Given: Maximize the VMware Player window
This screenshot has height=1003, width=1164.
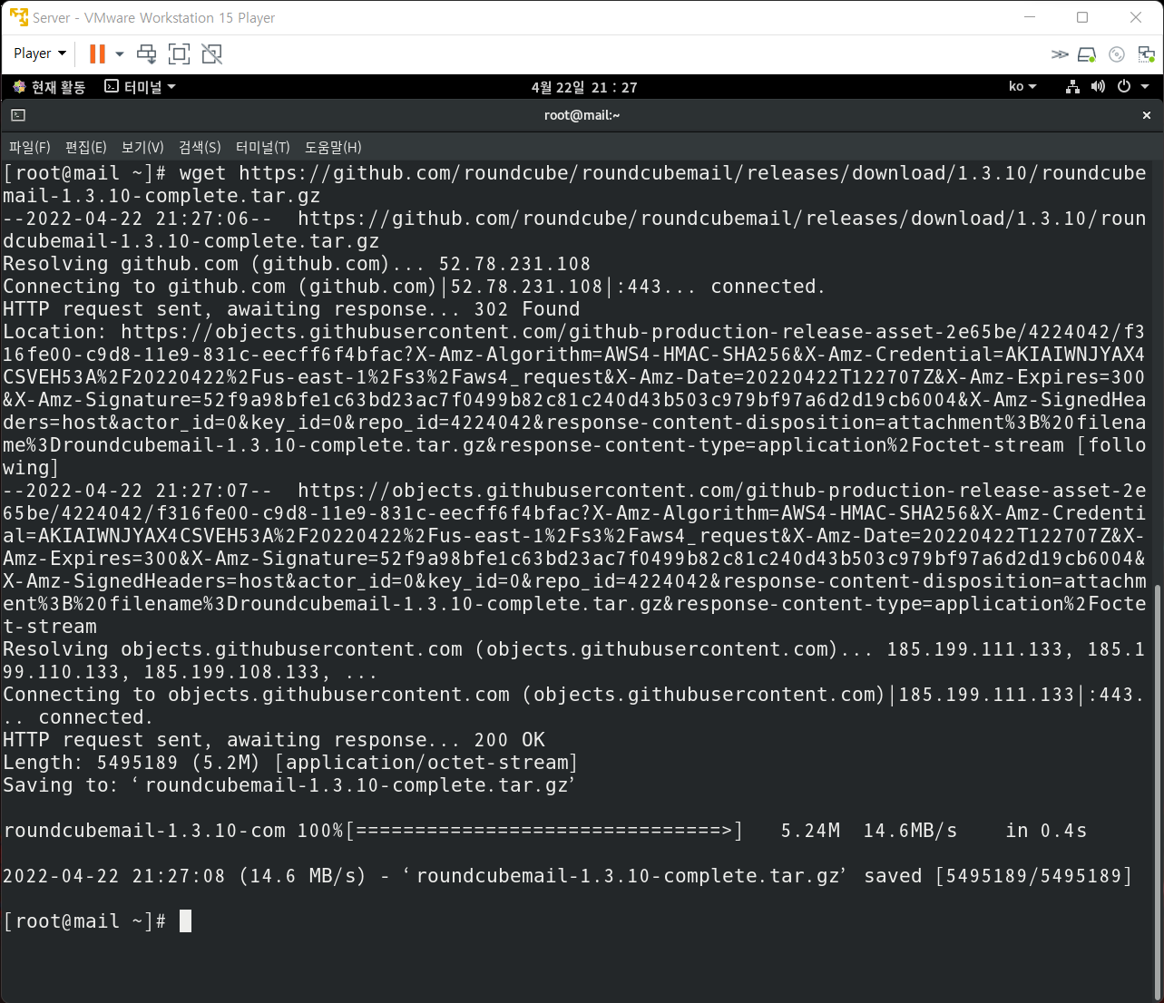Looking at the screenshot, I should click(x=1082, y=17).
